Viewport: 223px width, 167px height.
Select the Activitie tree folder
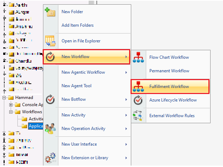36,119
